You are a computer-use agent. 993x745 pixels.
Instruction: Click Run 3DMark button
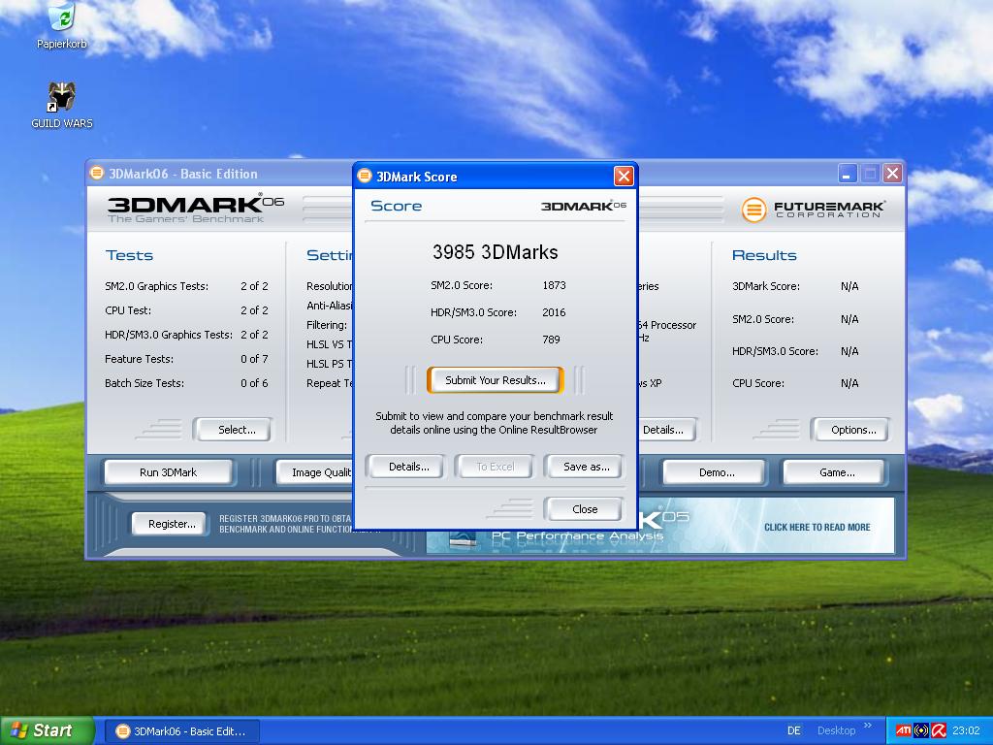click(x=168, y=472)
